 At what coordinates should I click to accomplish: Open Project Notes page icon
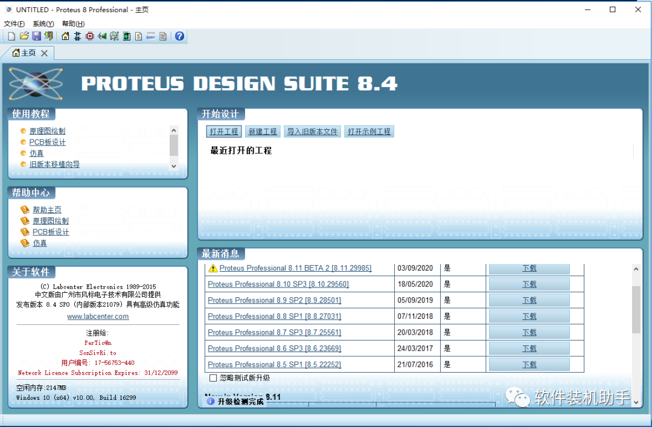click(163, 36)
